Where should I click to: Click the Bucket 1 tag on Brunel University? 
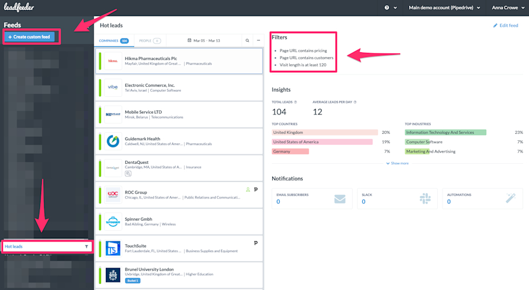133,281
